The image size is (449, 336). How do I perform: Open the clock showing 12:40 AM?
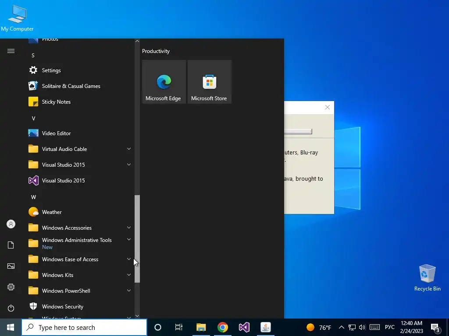point(411,327)
